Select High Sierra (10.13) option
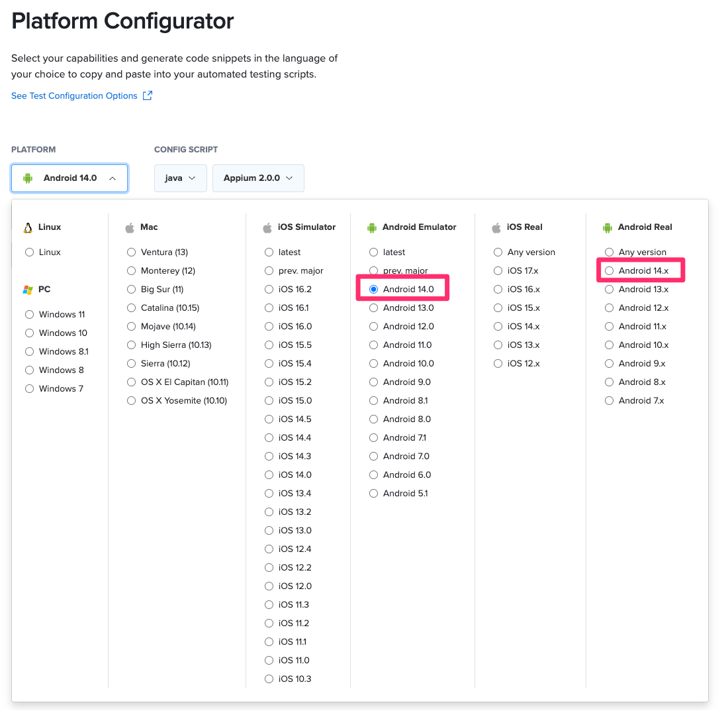 click(132, 345)
